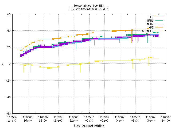Image resolution: width=171 pixels, height=128 pixels.
Task: Click the NPD2 legend label
Action: pos(150,24)
